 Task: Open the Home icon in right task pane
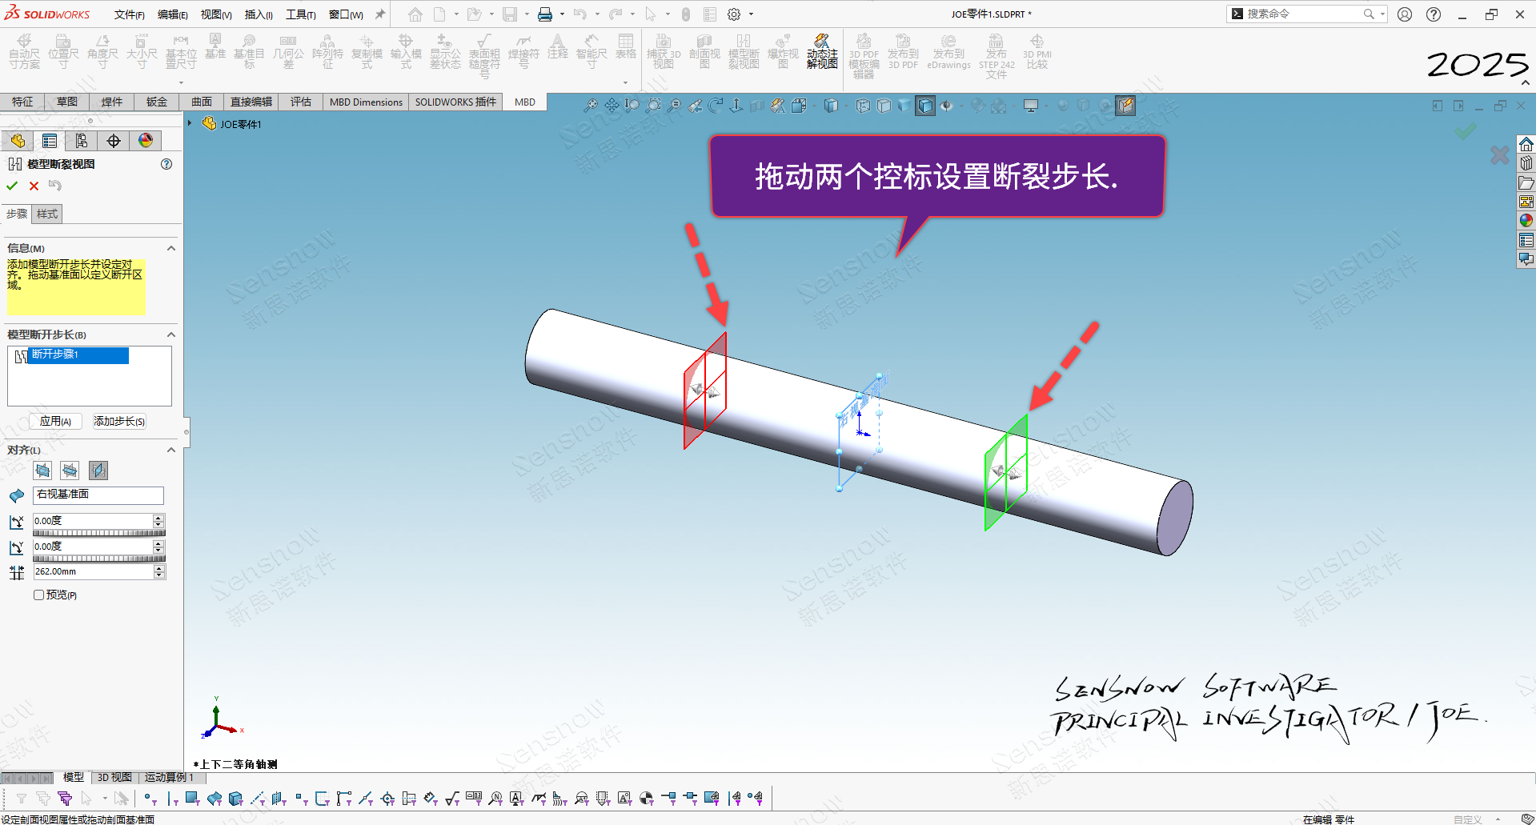point(1526,144)
